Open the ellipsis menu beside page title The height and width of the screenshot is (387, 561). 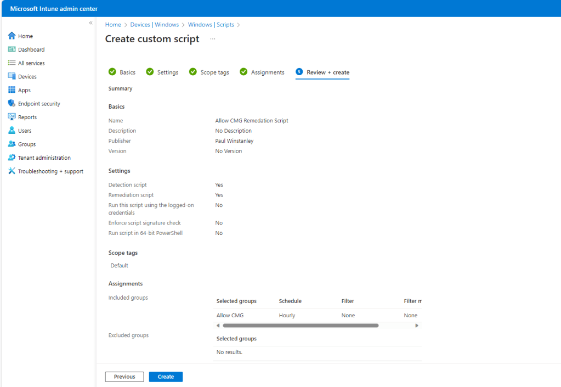(213, 39)
